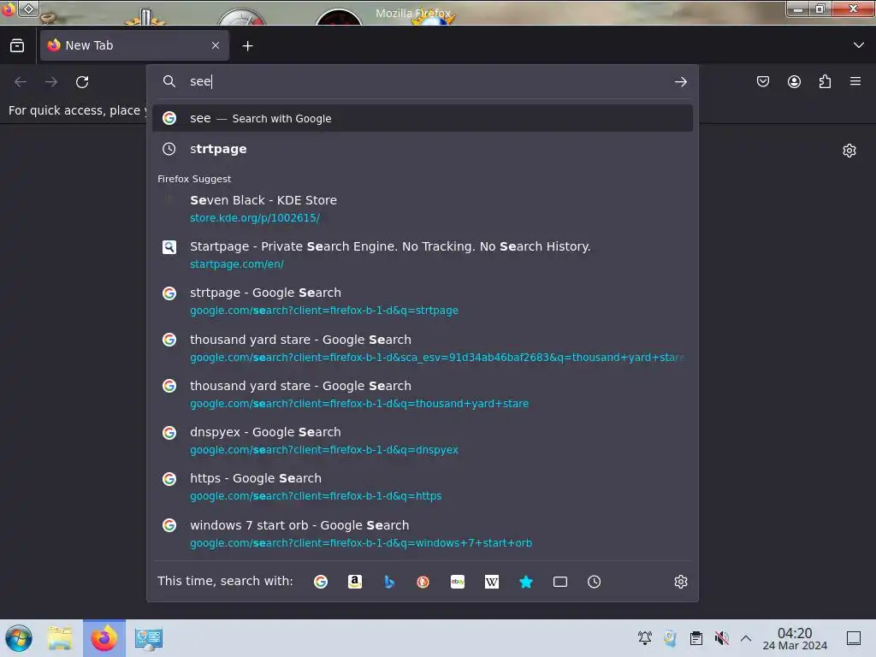Image resolution: width=876 pixels, height=657 pixels.
Task: Search this time with Bing icon
Action: click(x=389, y=582)
